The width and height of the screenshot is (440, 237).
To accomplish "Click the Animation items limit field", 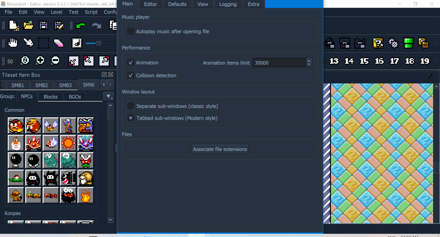I will pos(279,63).
